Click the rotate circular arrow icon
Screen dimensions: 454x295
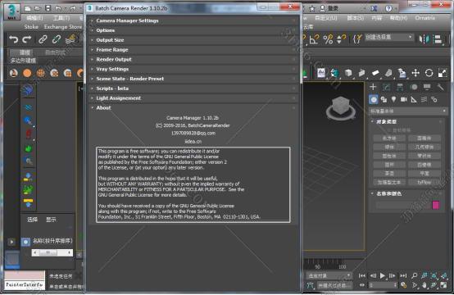pyautogui.click(x=429, y=73)
